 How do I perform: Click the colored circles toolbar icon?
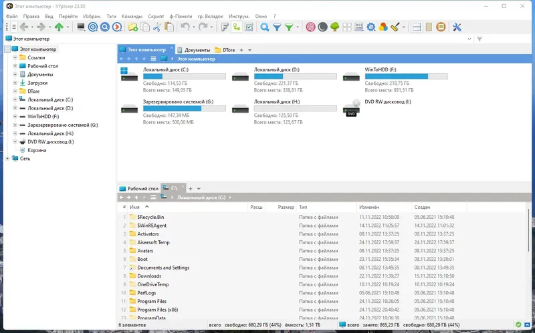[x=383, y=27]
